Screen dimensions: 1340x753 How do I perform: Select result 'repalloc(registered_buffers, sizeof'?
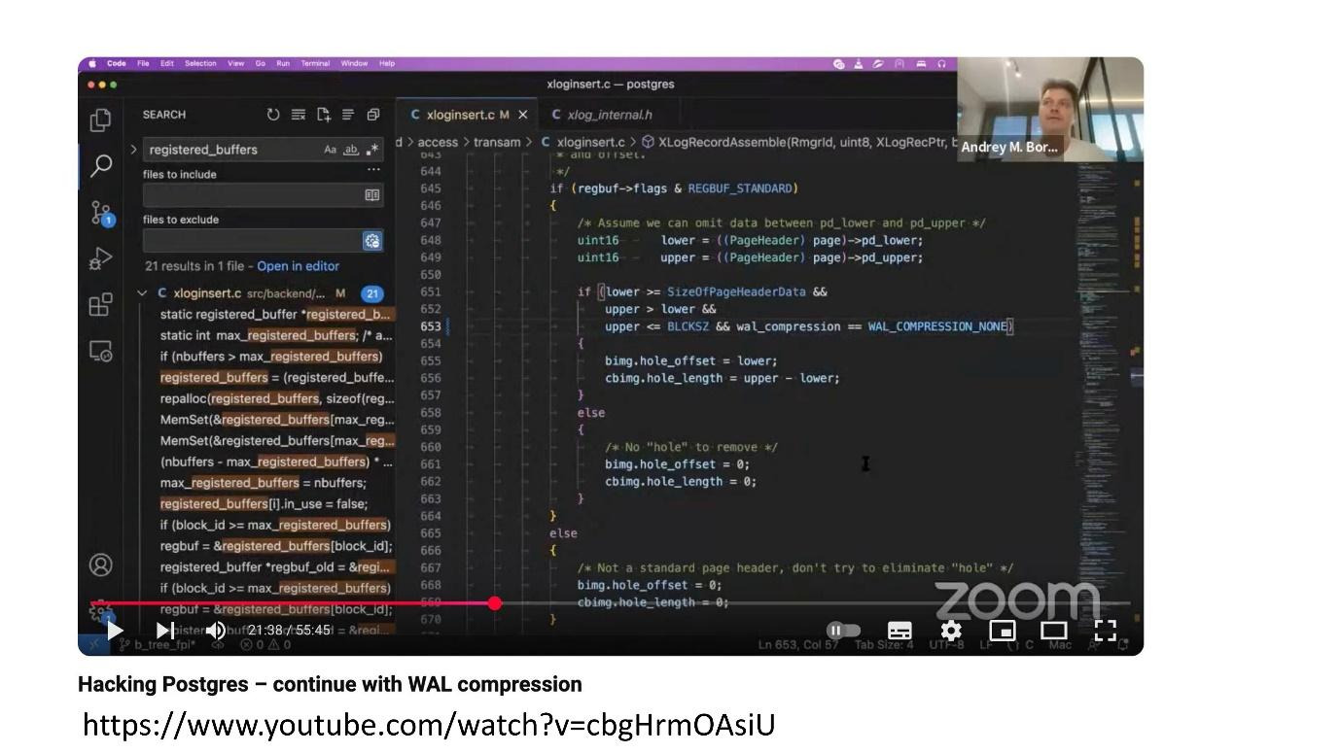[277, 398]
